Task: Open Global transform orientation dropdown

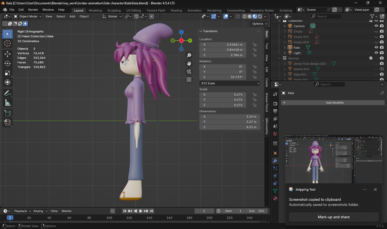Action: 112,16
